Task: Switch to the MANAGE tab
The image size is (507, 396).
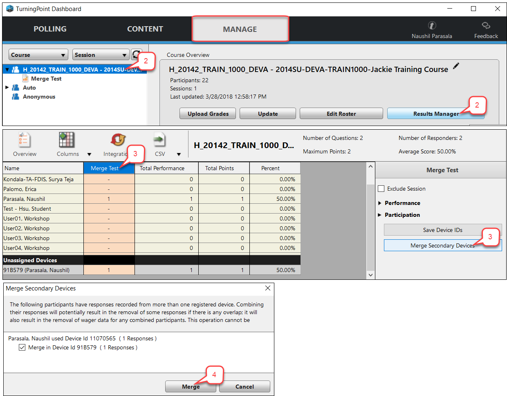Action: click(240, 29)
